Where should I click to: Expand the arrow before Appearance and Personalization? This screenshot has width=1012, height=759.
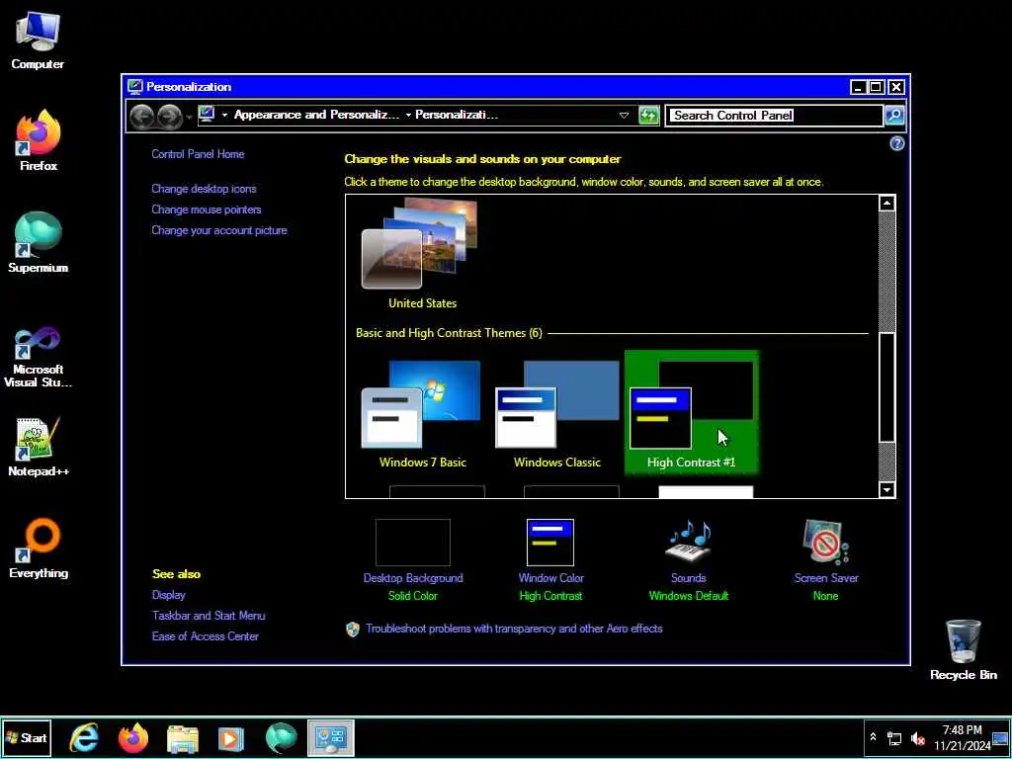tap(224, 116)
